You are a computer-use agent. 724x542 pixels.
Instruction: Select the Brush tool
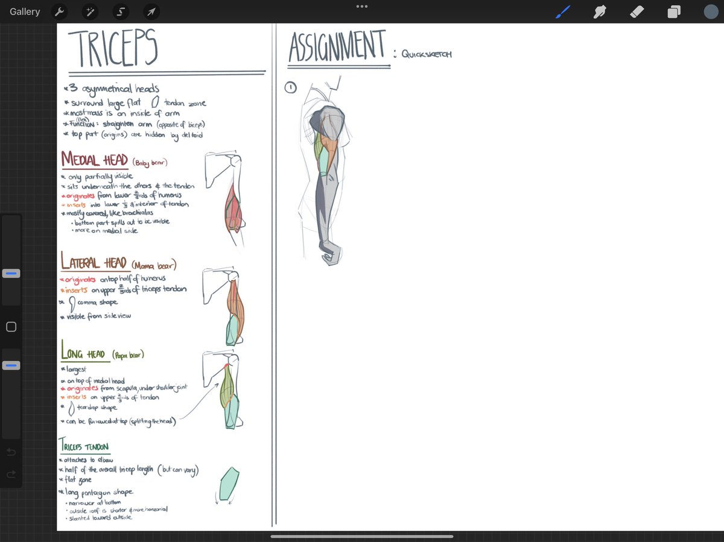pos(563,11)
